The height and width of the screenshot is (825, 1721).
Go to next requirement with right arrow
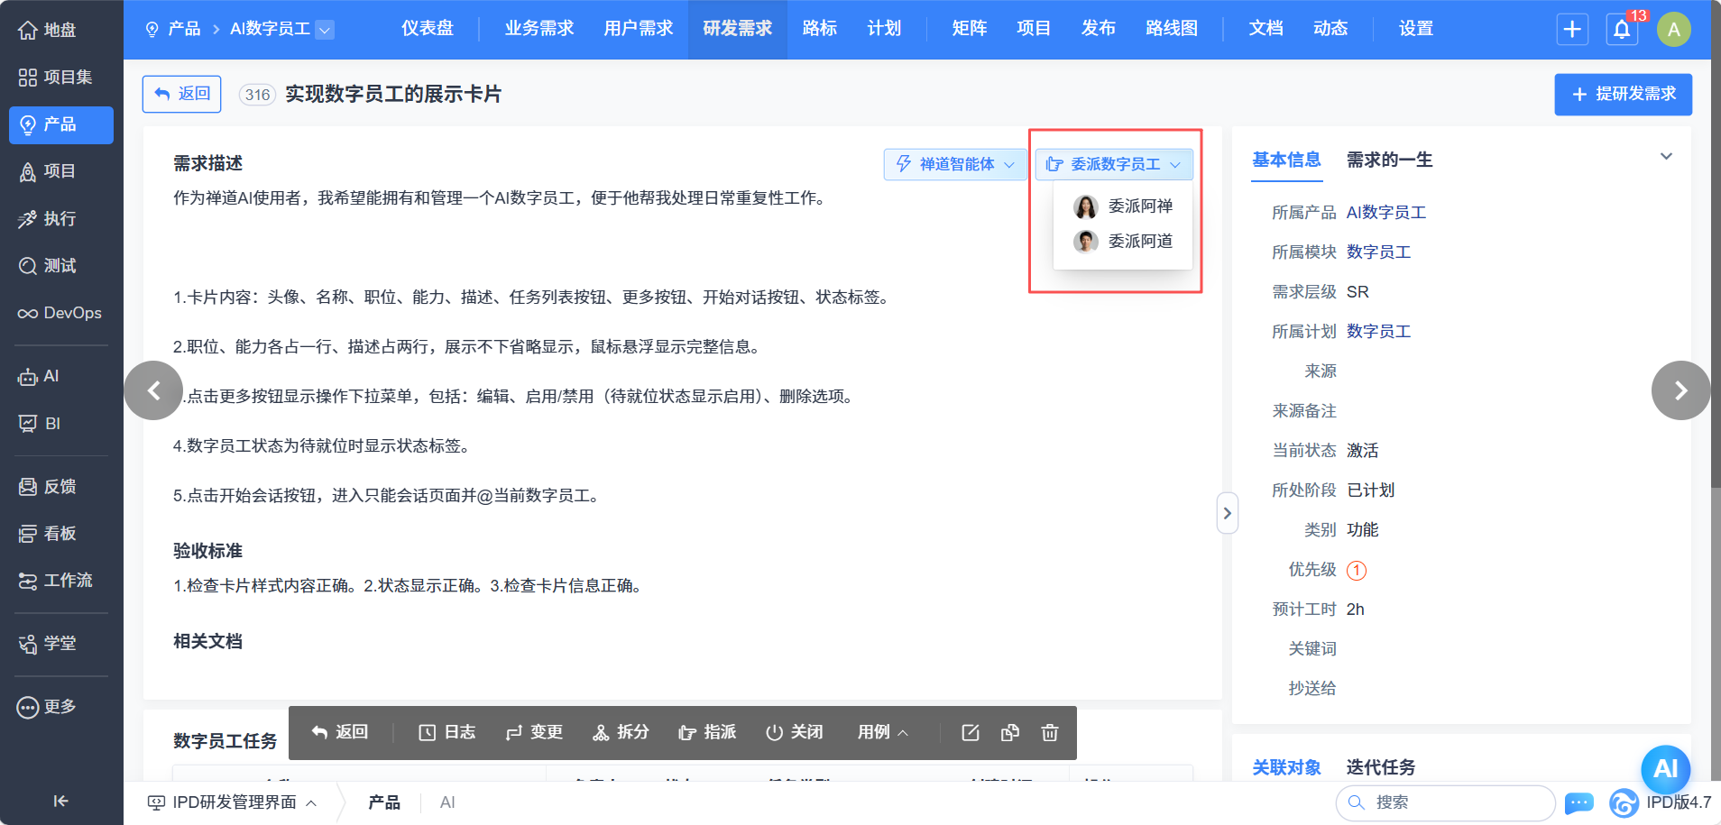click(x=1680, y=390)
